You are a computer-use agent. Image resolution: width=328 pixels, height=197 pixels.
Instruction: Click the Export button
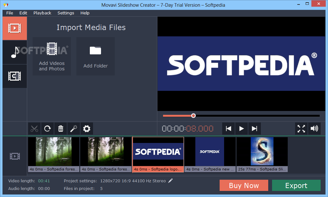pyautogui.click(x=296, y=185)
